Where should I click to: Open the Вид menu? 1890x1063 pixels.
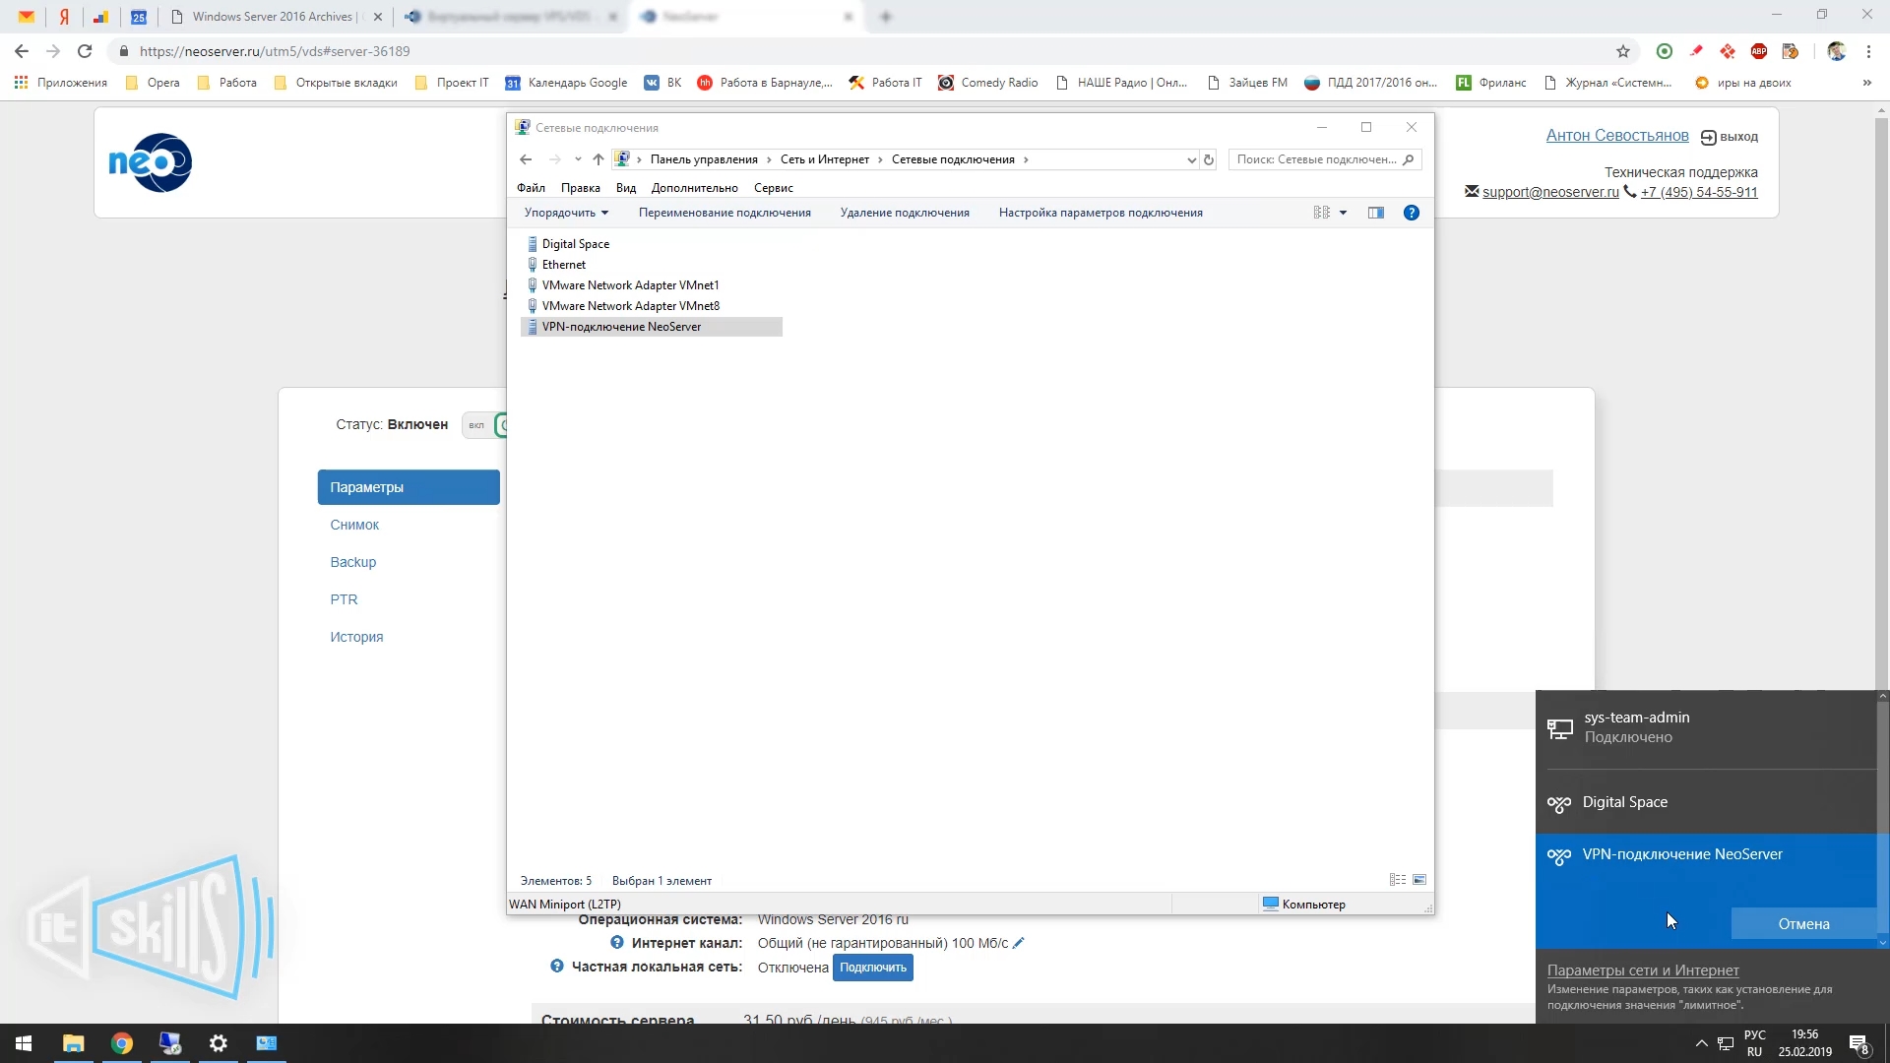point(626,188)
